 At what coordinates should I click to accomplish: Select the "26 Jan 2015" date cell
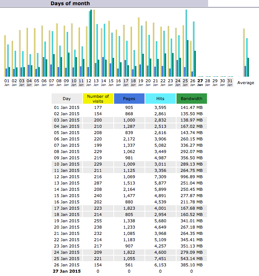67,265
